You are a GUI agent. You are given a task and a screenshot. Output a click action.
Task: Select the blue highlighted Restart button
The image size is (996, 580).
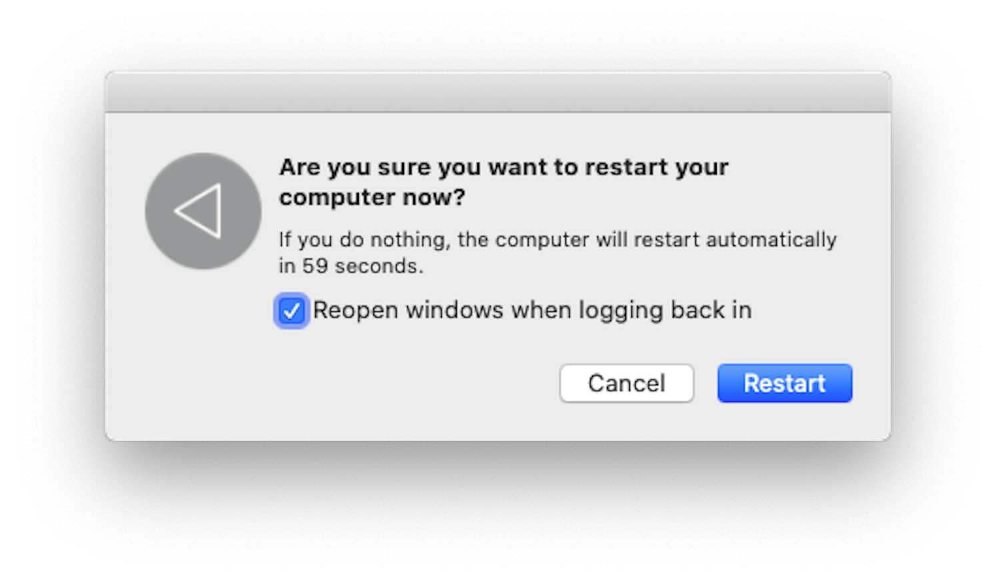[784, 383]
